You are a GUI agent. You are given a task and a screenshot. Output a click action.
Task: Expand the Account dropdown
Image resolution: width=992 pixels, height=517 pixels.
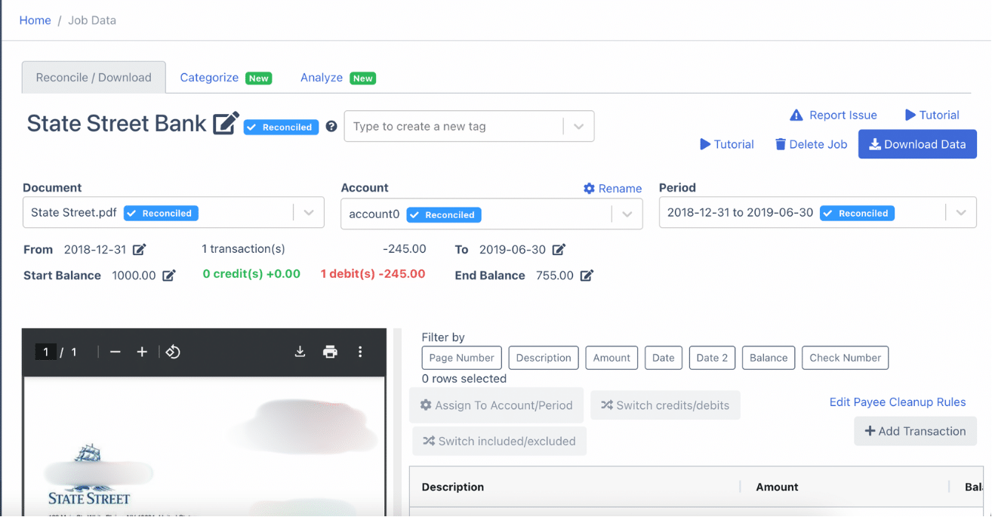pyautogui.click(x=627, y=214)
